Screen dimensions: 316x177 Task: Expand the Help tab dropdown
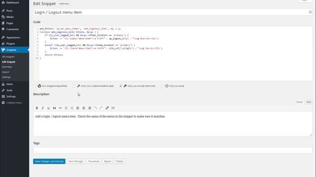pyautogui.click(x=305, y=0)
